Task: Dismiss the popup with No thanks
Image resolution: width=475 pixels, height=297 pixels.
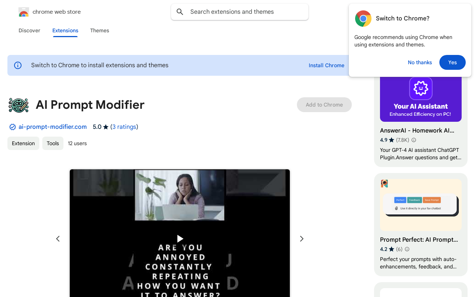Action: 420,62
